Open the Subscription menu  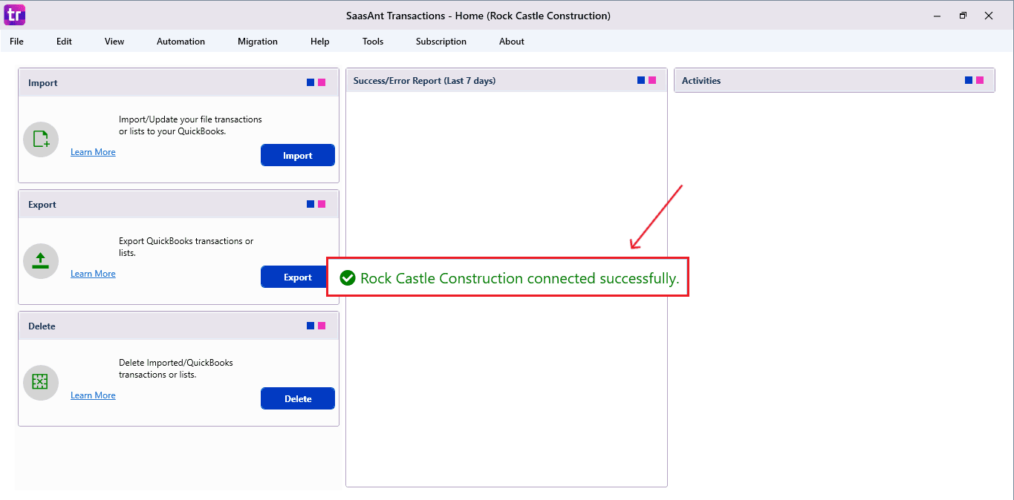tap(441, 42)
